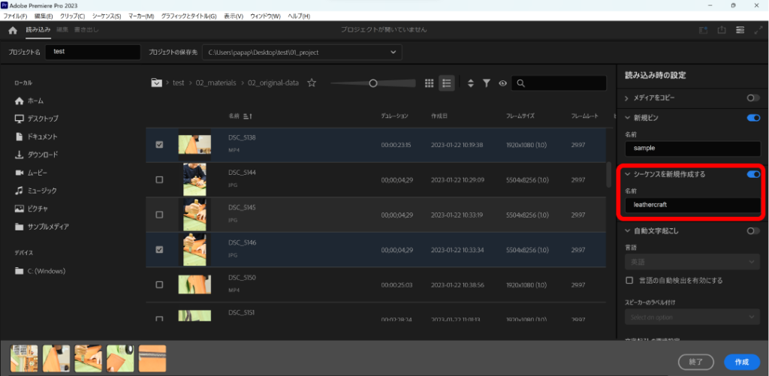The width and height of the screenshot is (769, 376).
Task: Open the シーケンス(S) menu
Action: click(106, 16)
